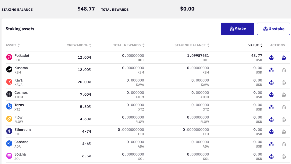The height and width of the screenshot is (164, 291).
Task: Click the Kava asset logo
Action: (9, 82)
